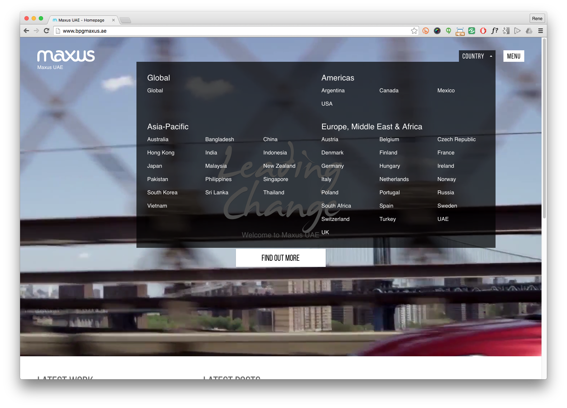Click the page vertical scrollbar

tap(544, 128)
